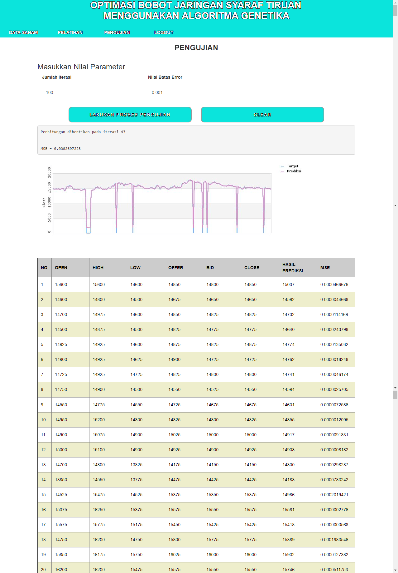
Task: Select the MSE column header
Action: pos(325,268)
